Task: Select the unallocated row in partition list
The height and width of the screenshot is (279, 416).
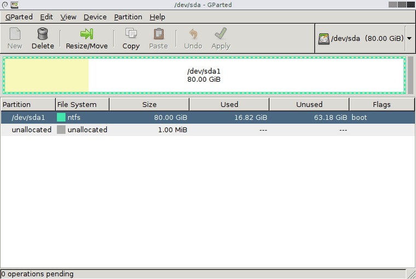Action: coord(208,130)
